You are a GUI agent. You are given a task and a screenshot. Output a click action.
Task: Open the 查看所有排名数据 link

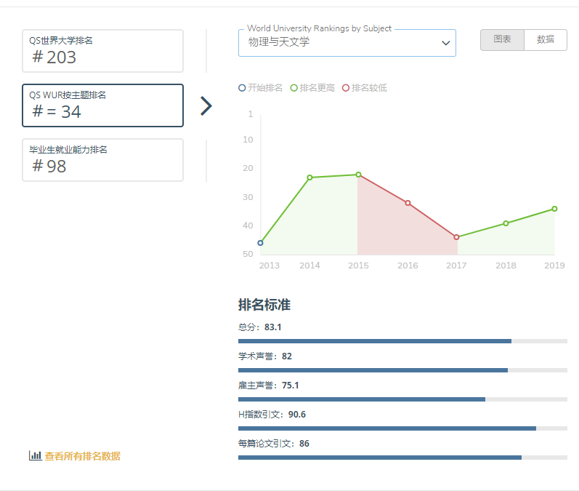(x=82, y=456)
